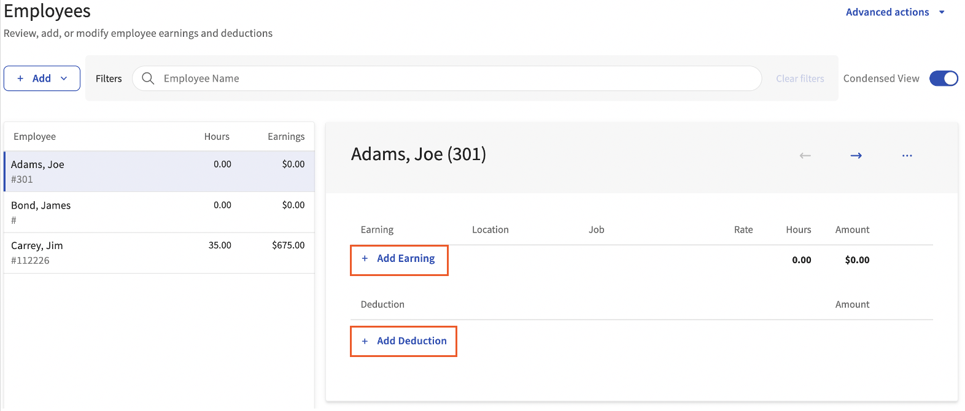The width and height of the screenshot is (965, 411).
Task: Go to previous employee with left arrow
Action: 805,156
